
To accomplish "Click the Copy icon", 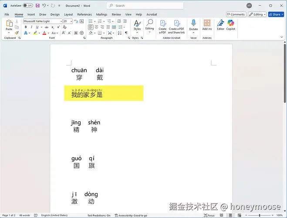I will point(17,27).
